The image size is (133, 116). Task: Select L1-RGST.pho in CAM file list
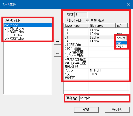(x=28, y=32)
